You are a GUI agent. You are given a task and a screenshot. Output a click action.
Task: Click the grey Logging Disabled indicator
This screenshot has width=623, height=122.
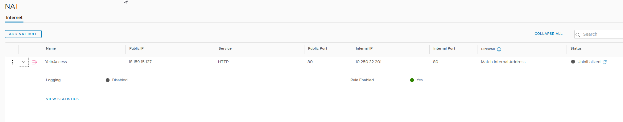[x=108, y=80]
